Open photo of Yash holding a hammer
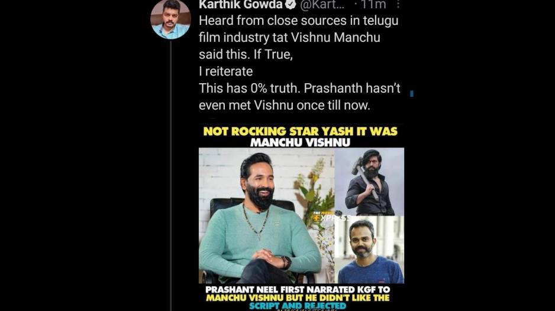The image size is (555, 311). [x=369, y=181]
